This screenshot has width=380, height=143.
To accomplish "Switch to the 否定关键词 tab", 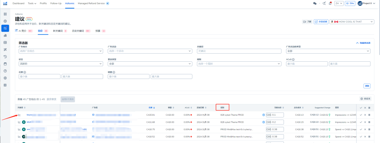I will click(x=81, y=31).
